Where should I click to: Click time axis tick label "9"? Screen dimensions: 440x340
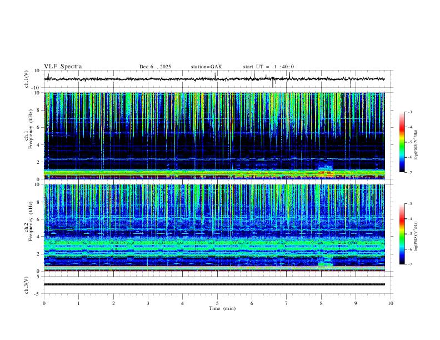(356, 303)
